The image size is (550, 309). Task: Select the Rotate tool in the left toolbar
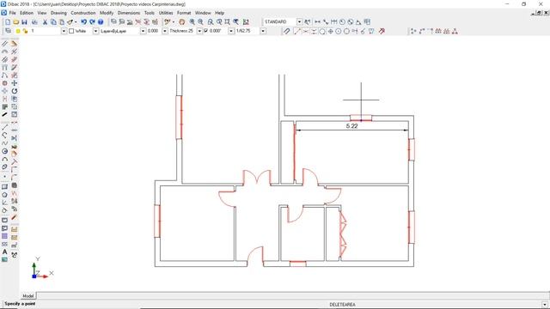tap(14, 91)
